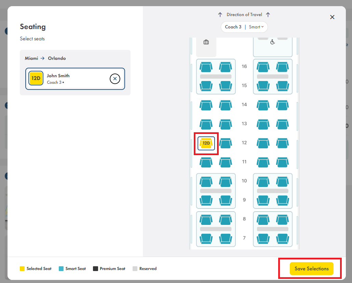
Task: Toggle the leftmost seat in row 9
Action: (206, 200)
